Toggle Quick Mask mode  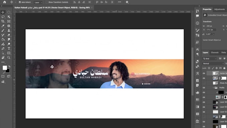3,76
